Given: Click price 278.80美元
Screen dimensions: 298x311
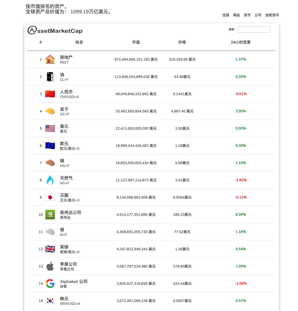Looking at the screenshot, I should (182, 266).
